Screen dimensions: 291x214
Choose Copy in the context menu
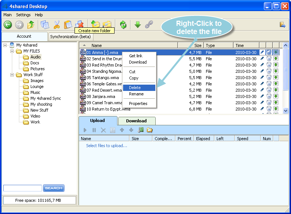pos(139,78)
